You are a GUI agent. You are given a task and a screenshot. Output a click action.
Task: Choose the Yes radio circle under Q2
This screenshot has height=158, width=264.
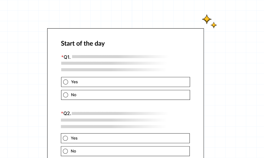tap(65, 138)
